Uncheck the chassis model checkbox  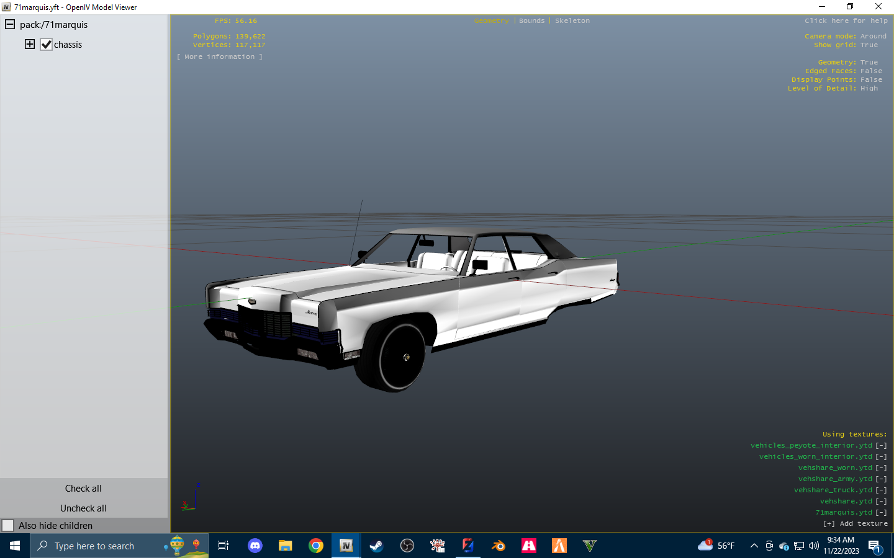(46, 44)
